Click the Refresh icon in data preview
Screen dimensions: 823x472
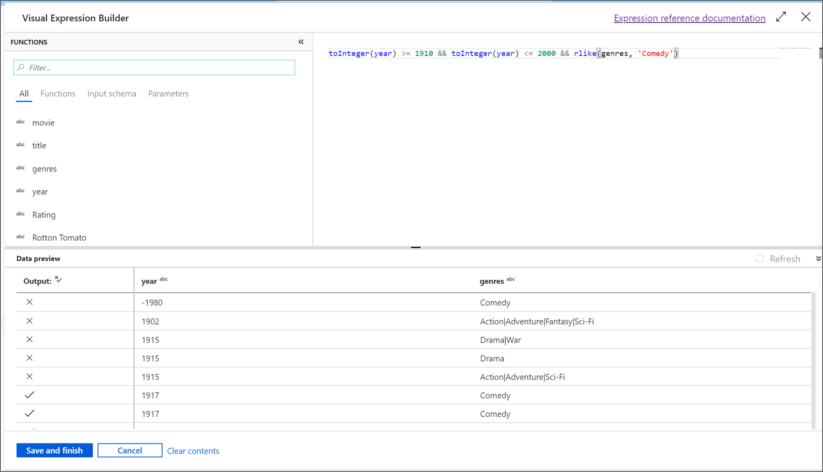760,258
